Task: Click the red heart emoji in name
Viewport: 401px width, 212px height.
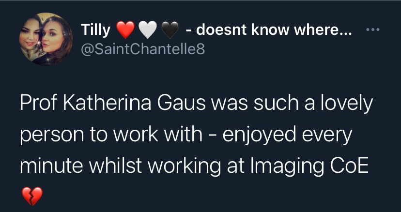Action: (125, 31)
